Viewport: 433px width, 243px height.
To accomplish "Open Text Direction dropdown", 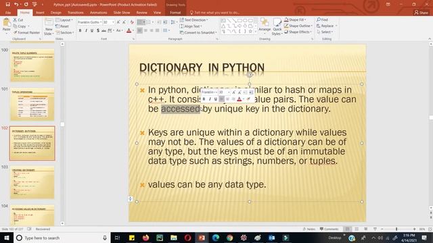I will coord(193,20).
